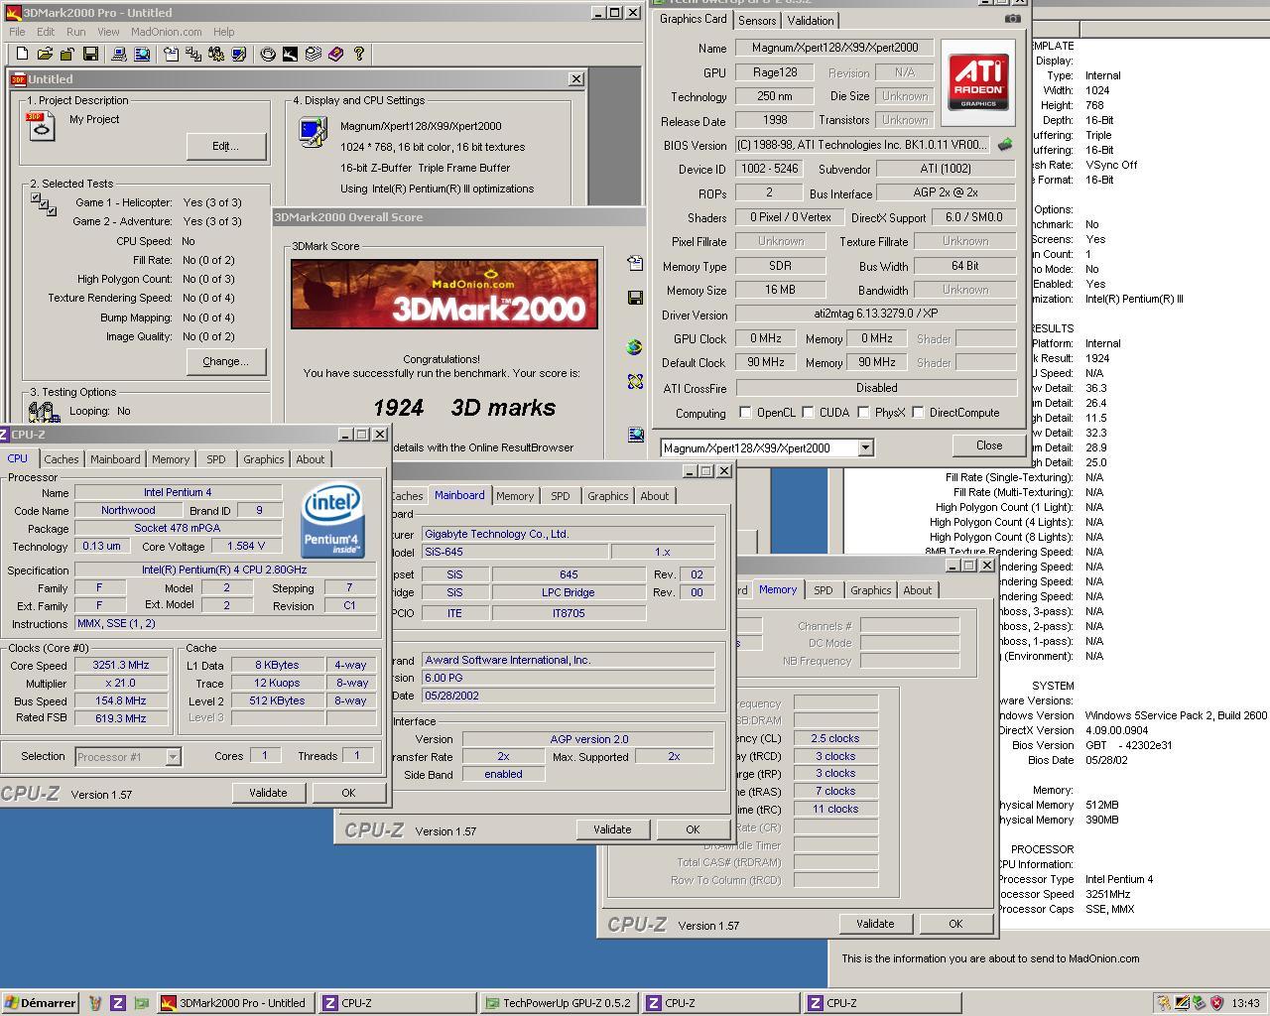Click the Core Speed value 3251.3 MHz

121,666
